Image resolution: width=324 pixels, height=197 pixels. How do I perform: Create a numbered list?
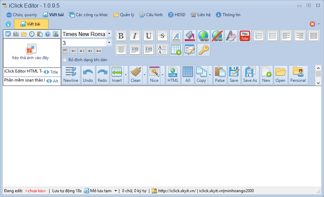[259, 36]
